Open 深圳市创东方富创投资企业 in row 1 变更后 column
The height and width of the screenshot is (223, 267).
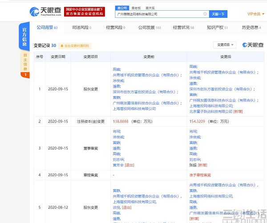[x=222, y=89]
